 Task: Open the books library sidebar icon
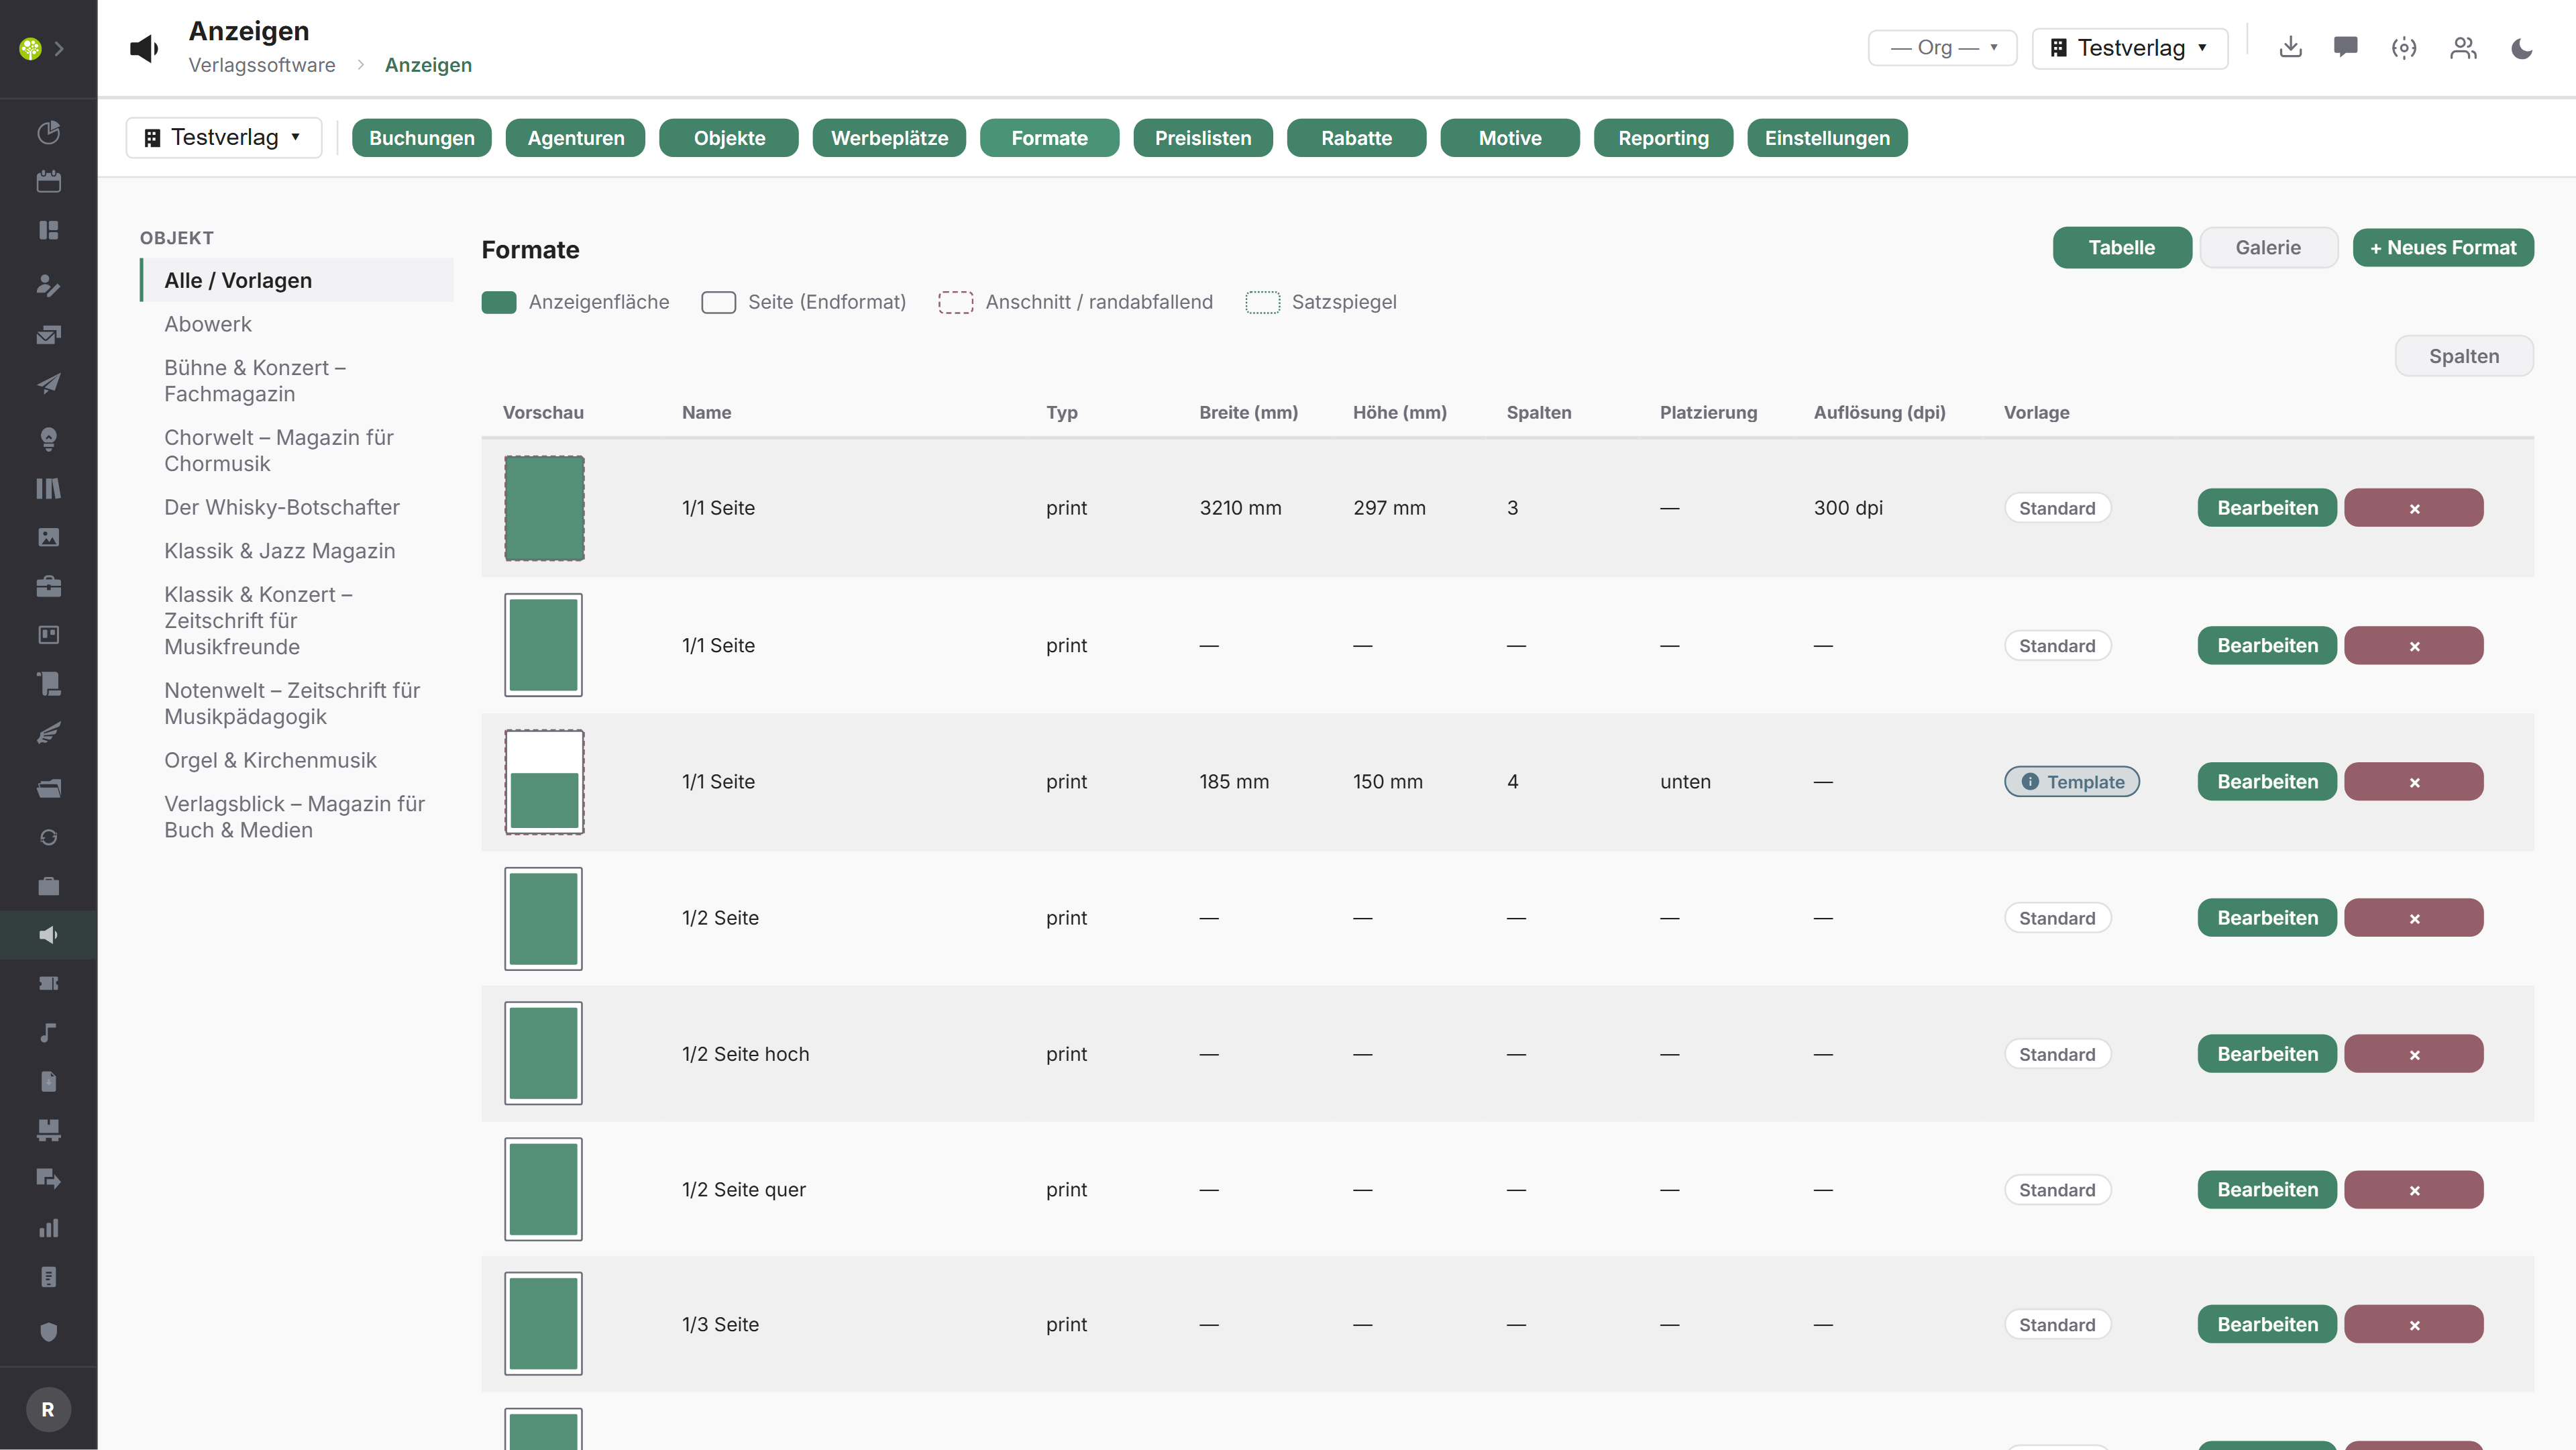tap(48, 488)
